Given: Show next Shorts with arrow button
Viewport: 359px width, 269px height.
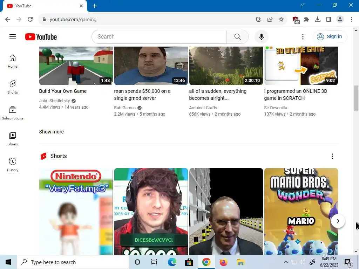Looking at the screenshot, I should 338,221.
